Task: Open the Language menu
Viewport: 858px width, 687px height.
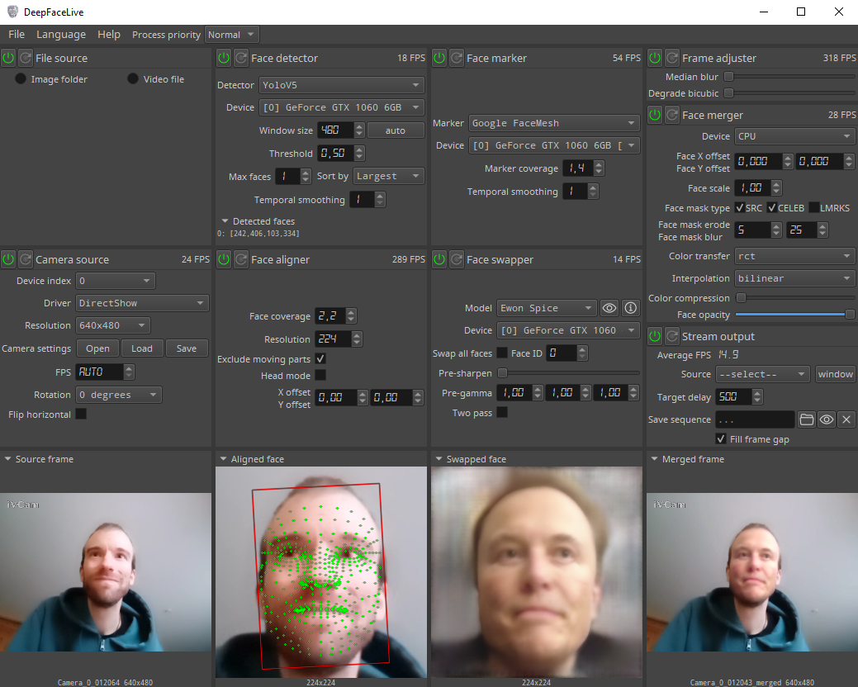Action: 61,34
